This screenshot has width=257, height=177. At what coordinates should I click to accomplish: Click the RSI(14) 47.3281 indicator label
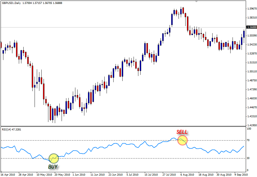[x=11, y=129]
